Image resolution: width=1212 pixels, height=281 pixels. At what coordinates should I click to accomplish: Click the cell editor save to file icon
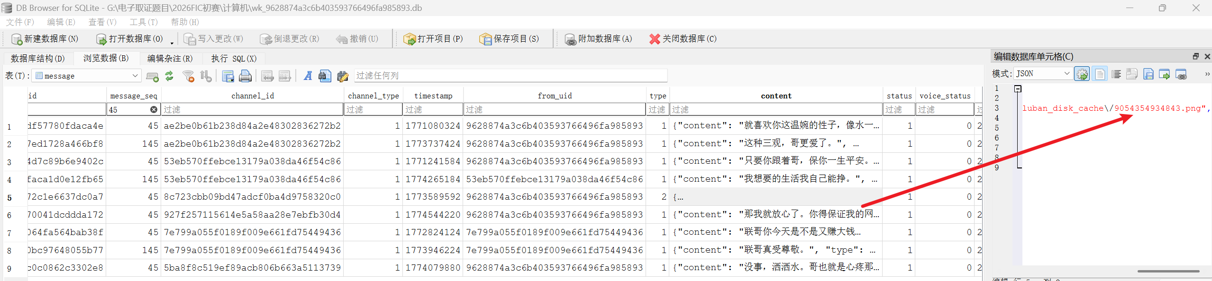click(1148, 74)
